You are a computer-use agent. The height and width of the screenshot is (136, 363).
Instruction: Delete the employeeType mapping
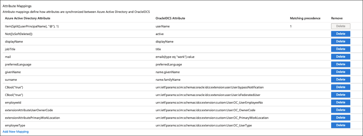tap(340, 125)
